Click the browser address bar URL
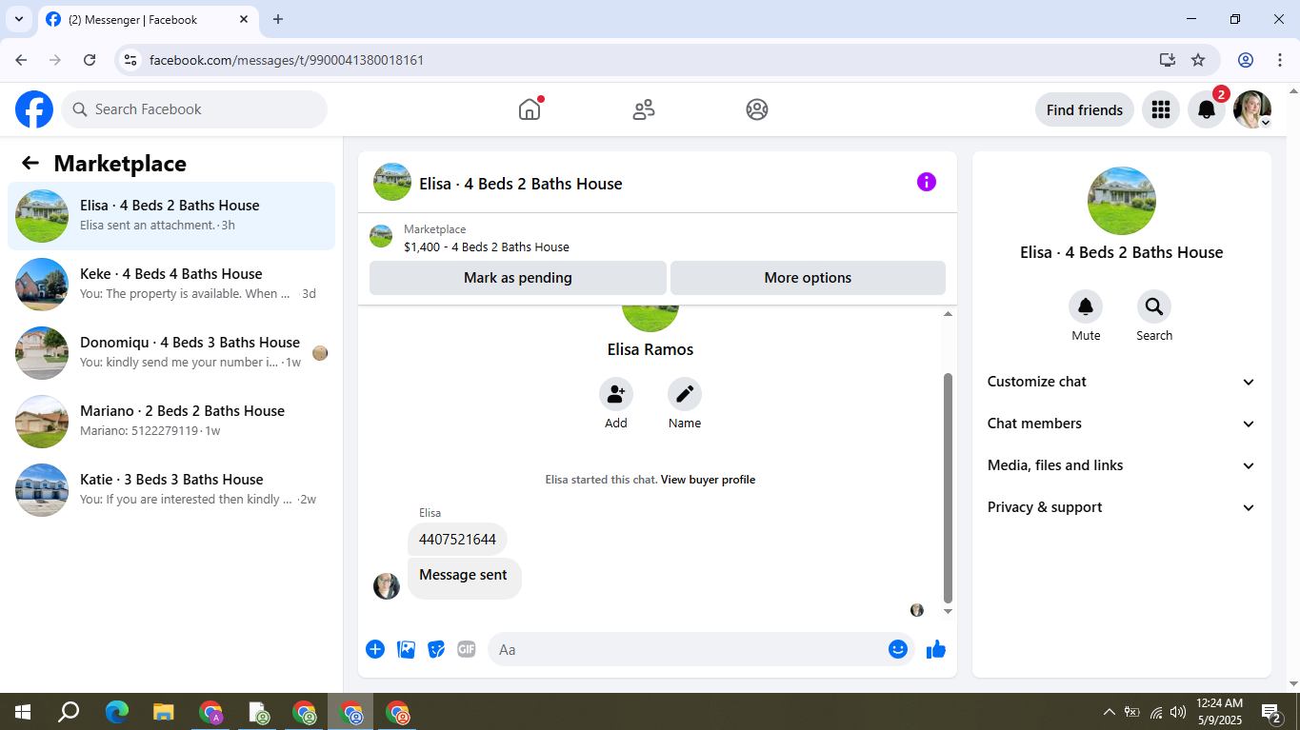Image resolution: width=1300 pixels, height=730 pixels. [287, 60]
